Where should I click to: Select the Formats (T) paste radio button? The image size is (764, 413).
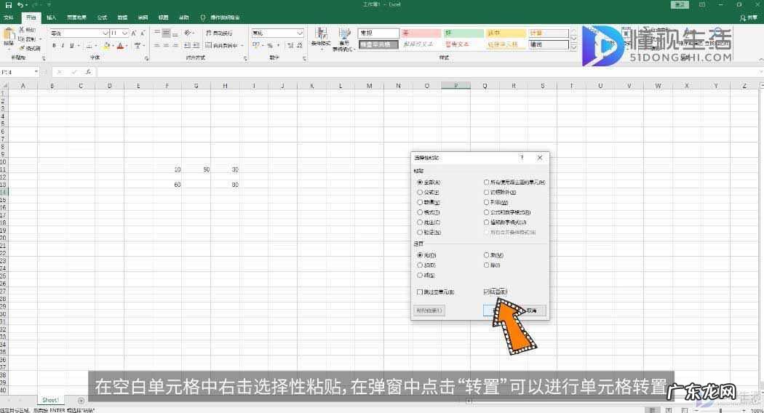pos(420,212)
